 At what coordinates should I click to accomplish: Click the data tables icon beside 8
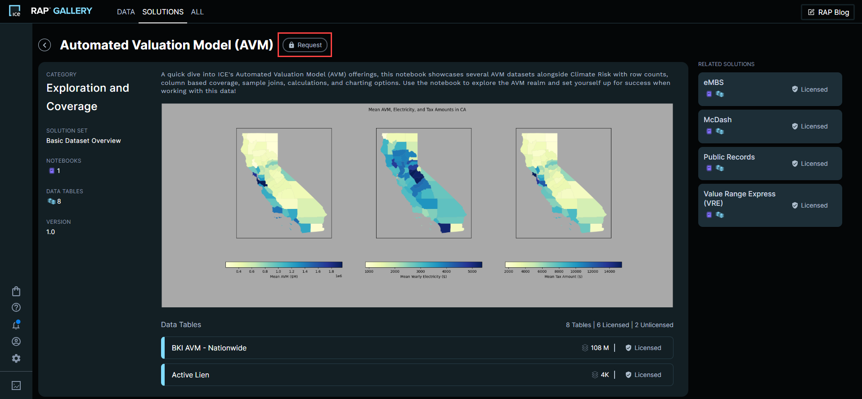[x=51, y=201]
